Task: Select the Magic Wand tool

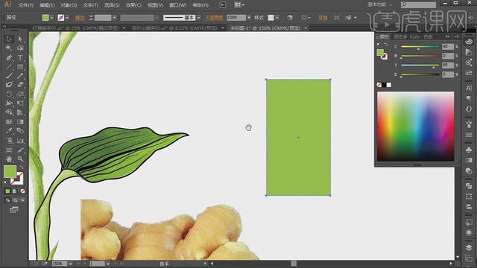Action: (x=9, y=48)
